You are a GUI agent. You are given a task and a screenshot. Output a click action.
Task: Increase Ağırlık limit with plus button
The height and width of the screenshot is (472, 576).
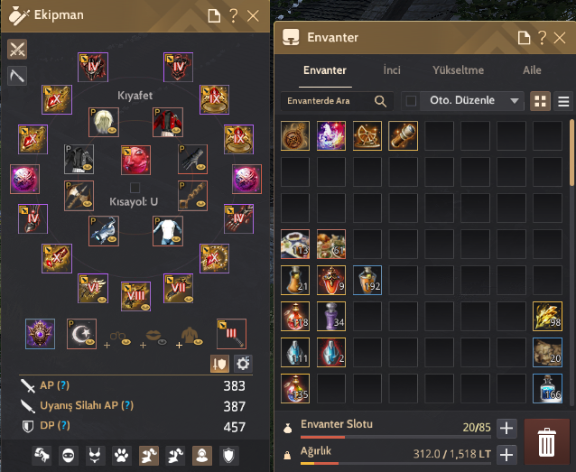(506, 455)
